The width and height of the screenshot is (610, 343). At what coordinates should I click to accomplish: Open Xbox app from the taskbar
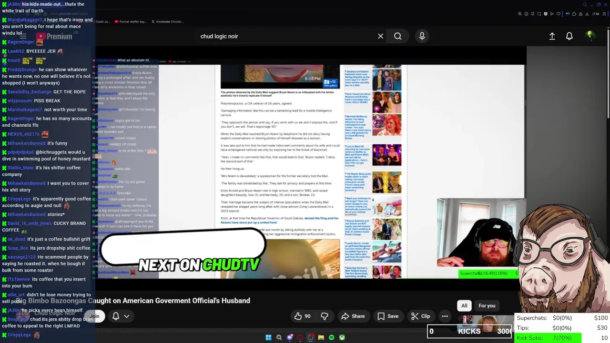click(342, 338)
